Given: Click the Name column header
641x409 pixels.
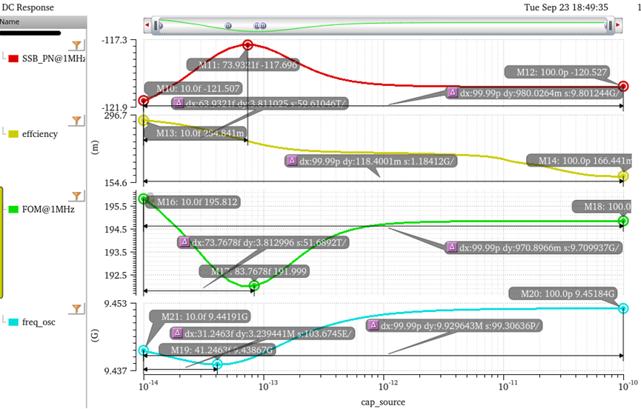Looking at the screenshot, I should 10,21.
